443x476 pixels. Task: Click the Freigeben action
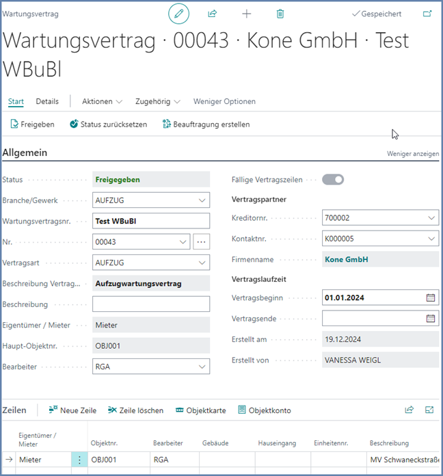[32, 124]
